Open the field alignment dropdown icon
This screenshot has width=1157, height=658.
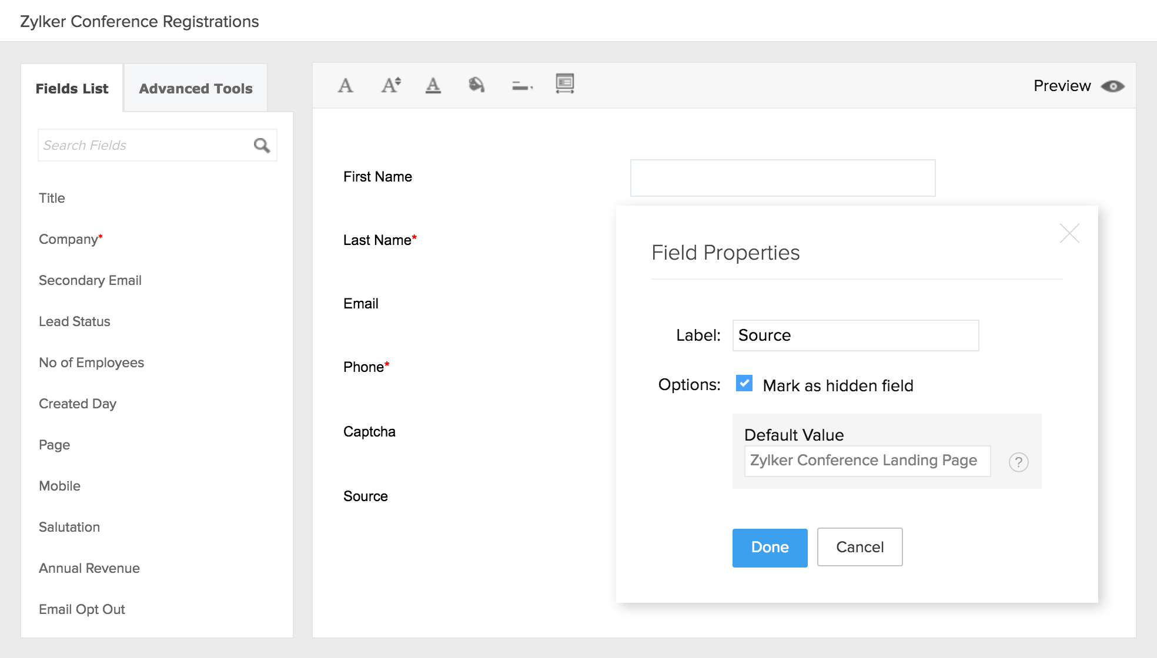coord(521,86)
